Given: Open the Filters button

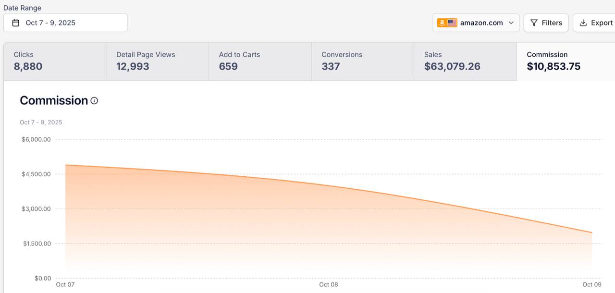Looking at the screenshot, I should point(546,23).
